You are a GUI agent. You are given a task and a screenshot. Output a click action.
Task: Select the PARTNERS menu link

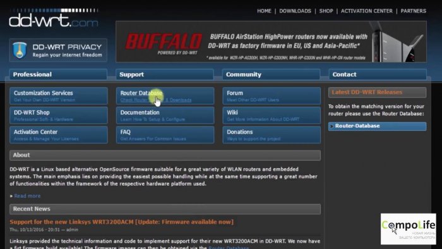[x=413, y=11]
